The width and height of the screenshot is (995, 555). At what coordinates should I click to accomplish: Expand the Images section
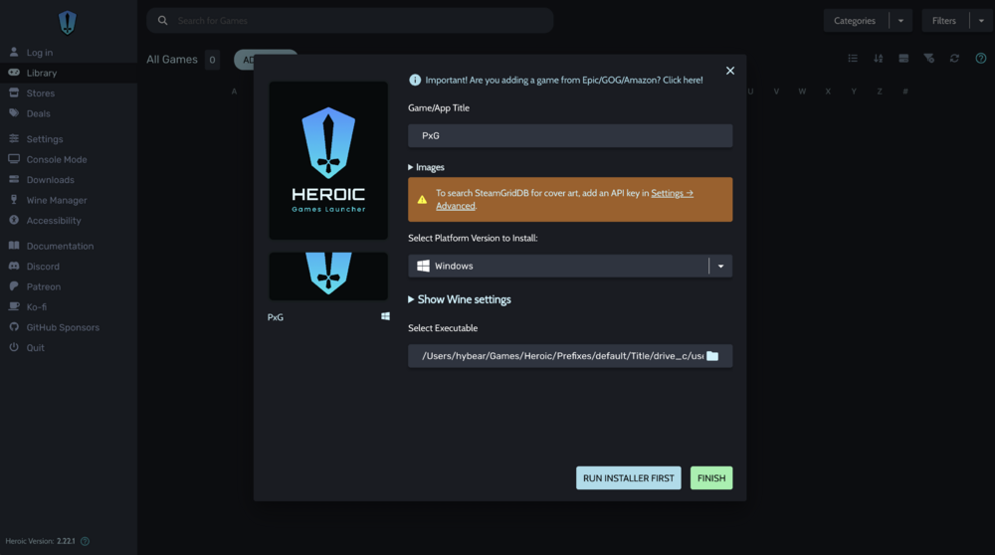(x=427, y=167)
